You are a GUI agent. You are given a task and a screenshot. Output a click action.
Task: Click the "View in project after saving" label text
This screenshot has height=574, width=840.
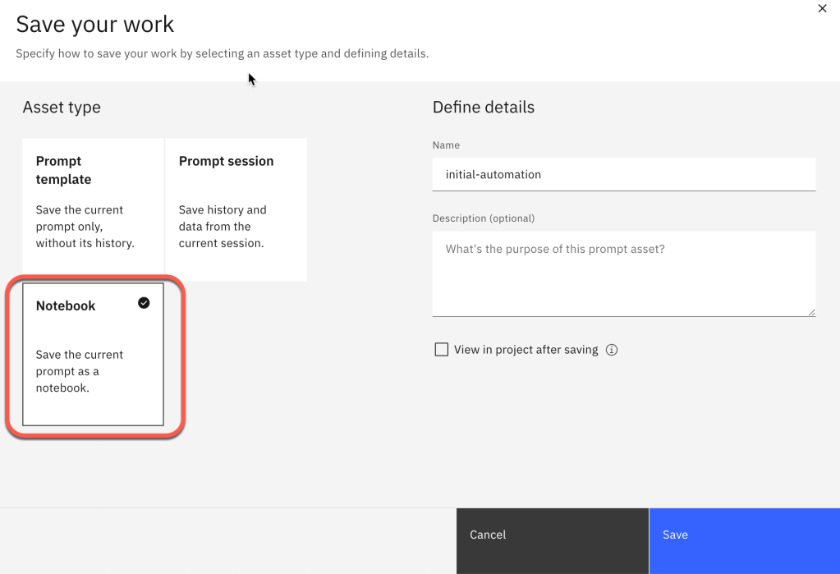pos(526,350)
